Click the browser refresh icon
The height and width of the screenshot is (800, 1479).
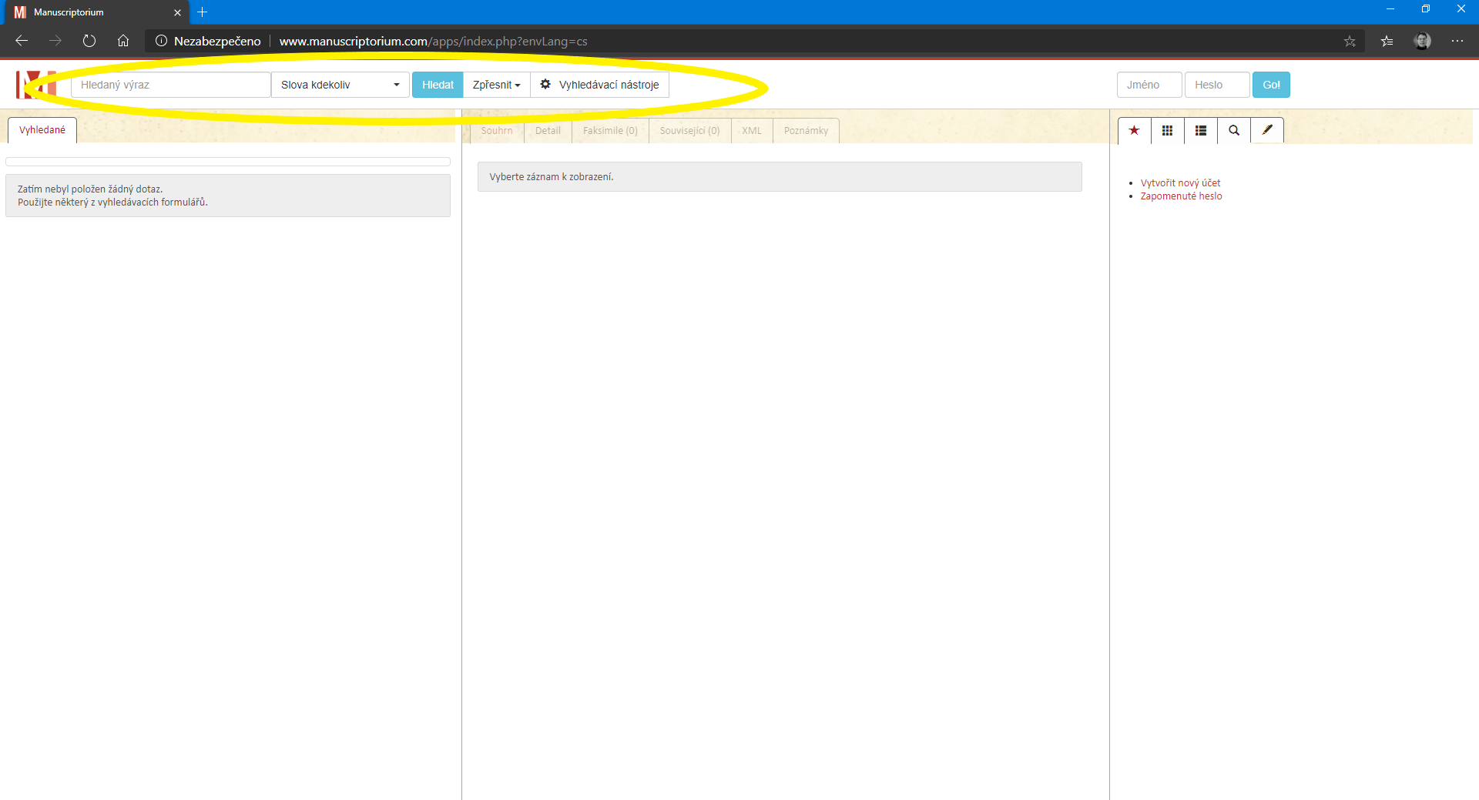[x=89, y=41]
